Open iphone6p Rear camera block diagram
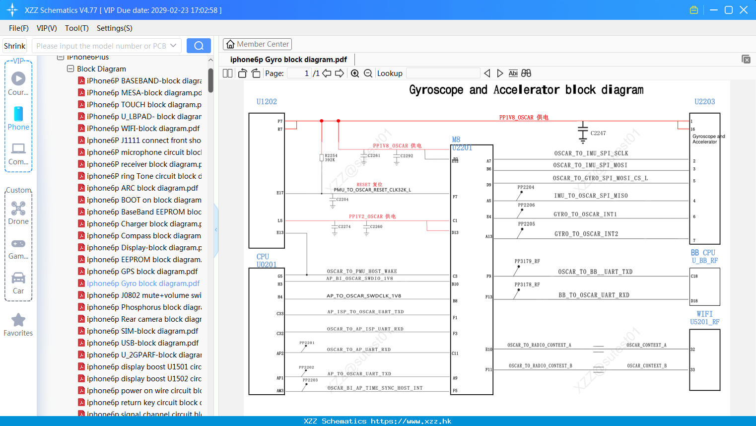Screen dimensions: 756x426 coord(140,319)
